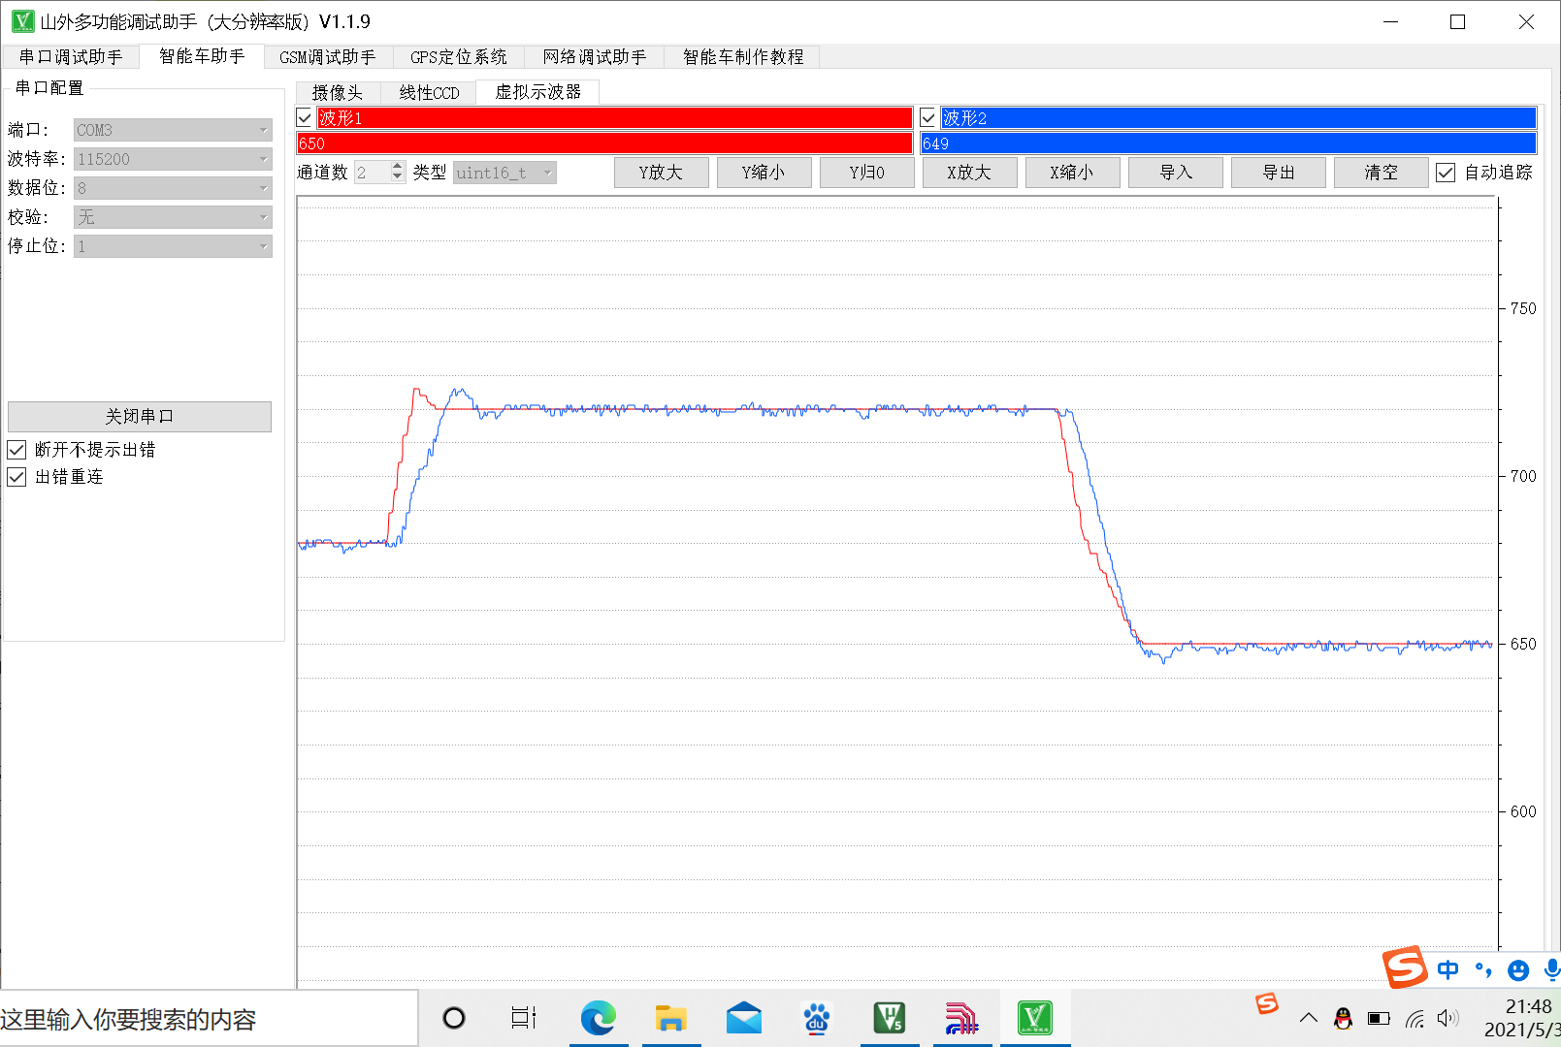1561x1047 pixels.
Task: Click Y缩小 zoom-out button
Action: click(x=764, y=173)
